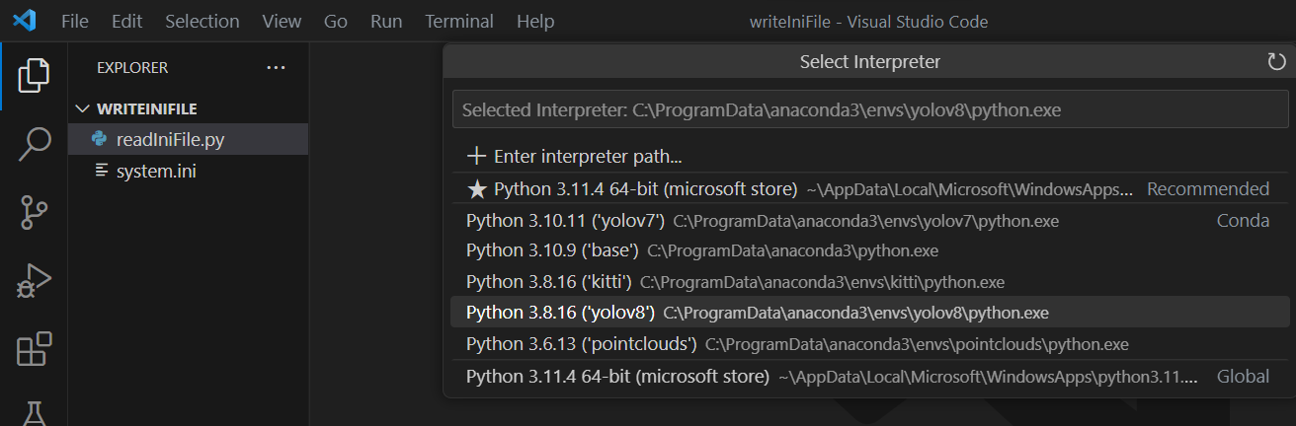The image size is (1296, 426).
Task: Open the Source Control view icon
Action: tap(34, 213)
